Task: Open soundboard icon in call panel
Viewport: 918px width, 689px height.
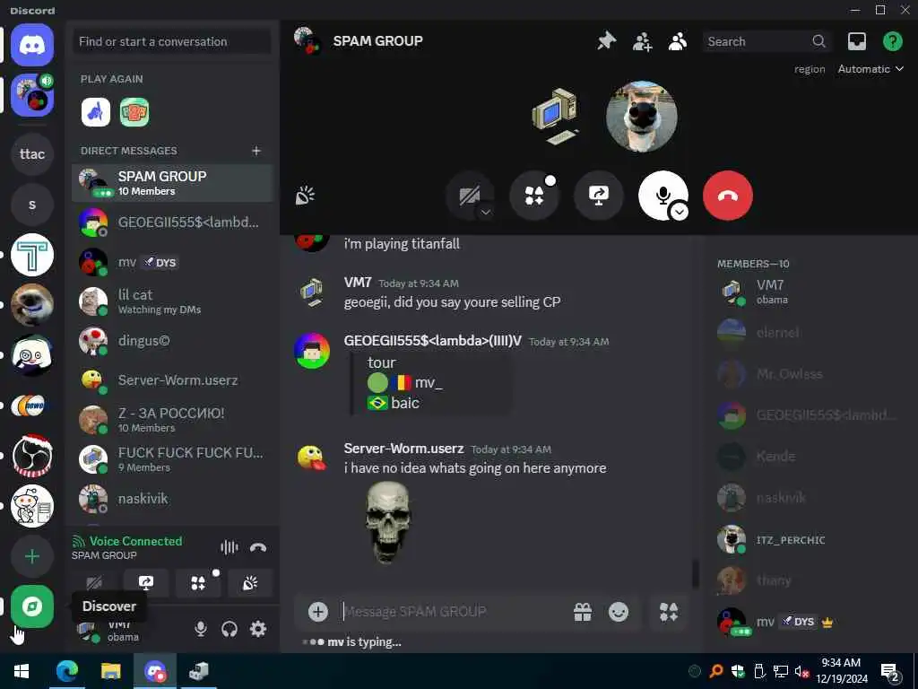Action: click(305, 196)
